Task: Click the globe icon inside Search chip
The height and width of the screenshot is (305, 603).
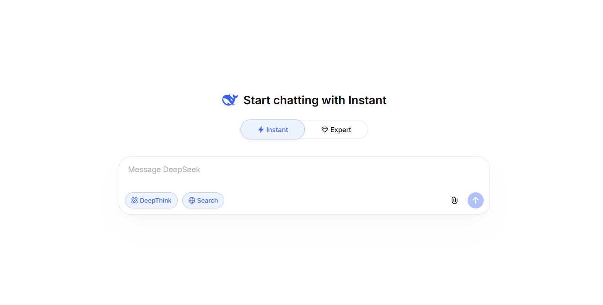Action: 192,200
